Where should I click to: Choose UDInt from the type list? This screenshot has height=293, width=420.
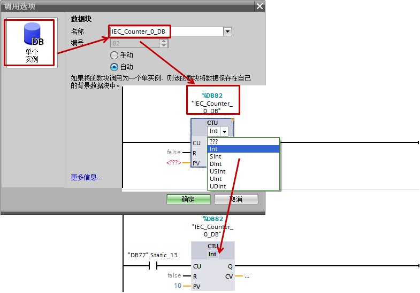243,186
